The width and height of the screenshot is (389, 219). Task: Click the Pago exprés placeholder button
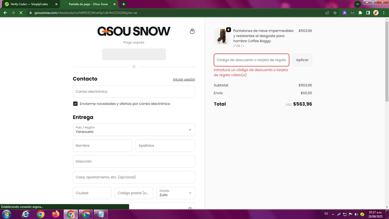(x=134, y=54)
